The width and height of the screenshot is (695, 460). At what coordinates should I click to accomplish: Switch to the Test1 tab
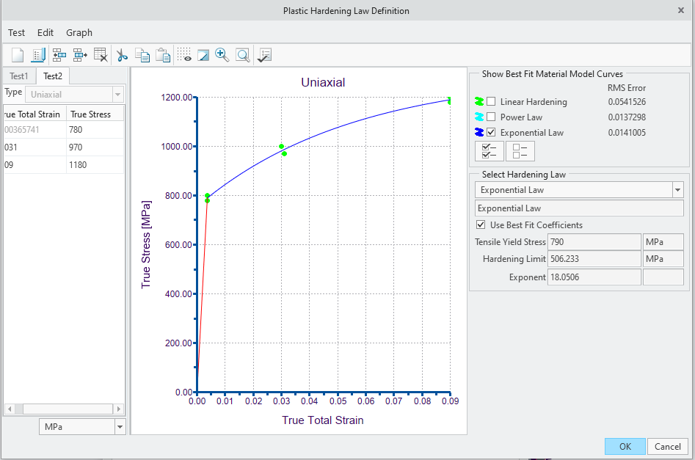pos(19,76)
